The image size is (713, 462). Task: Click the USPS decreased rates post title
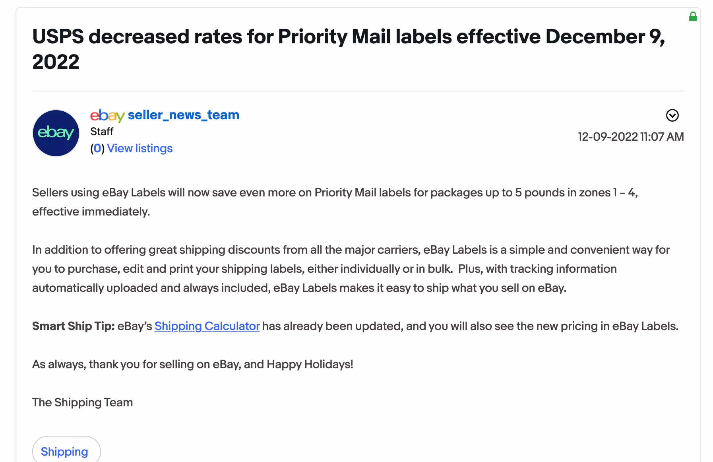[x=349, y=49]
